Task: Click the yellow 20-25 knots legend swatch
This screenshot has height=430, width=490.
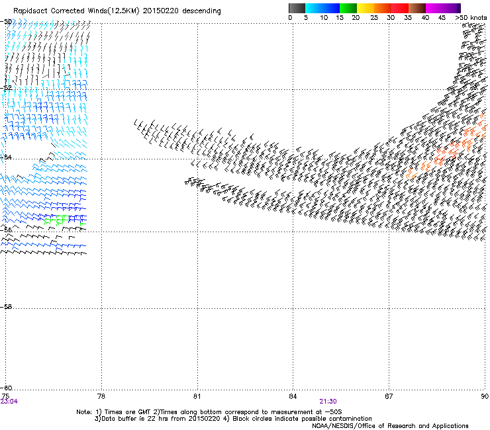Action: click(366, 8)
